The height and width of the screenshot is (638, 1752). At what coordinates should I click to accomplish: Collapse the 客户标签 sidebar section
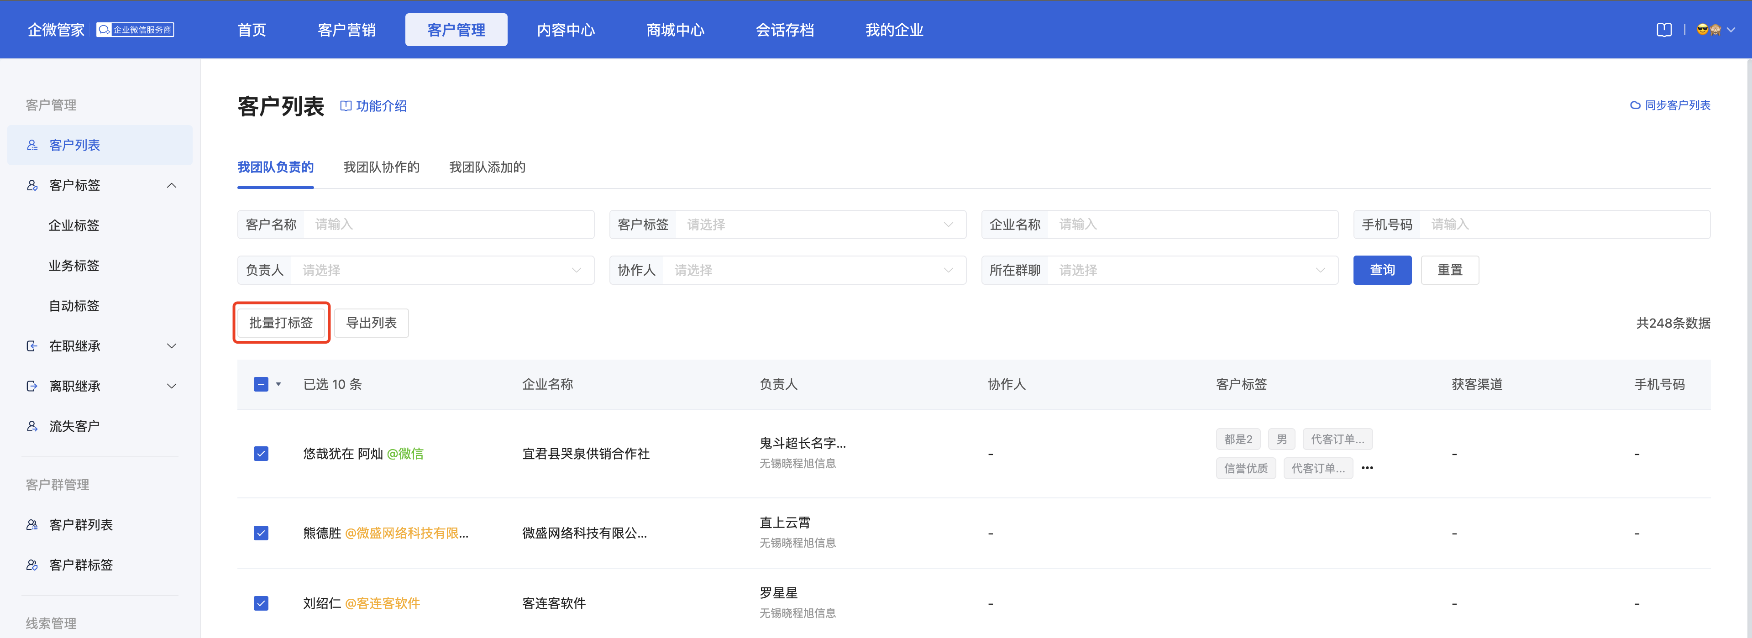click(x=171, y=185)
